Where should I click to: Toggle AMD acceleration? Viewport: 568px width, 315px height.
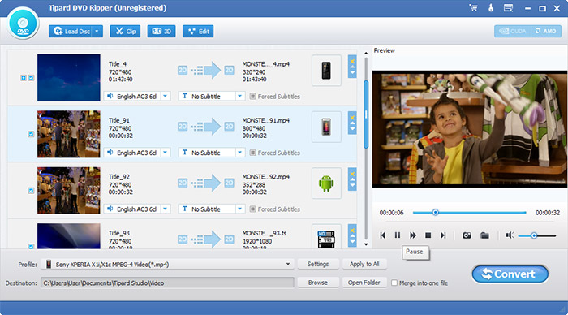coord(545,31)
